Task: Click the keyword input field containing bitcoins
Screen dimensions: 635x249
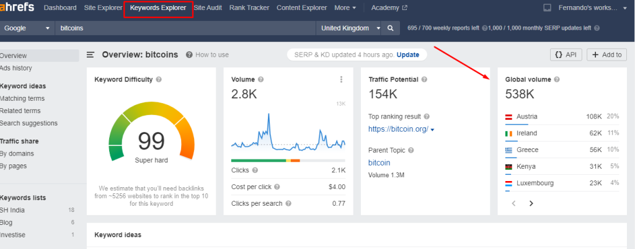Action: pyautogui.click(x=186, y=28)
